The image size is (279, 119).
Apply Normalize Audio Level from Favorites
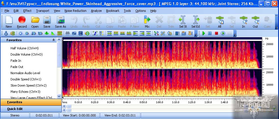[x=25, y=73]
